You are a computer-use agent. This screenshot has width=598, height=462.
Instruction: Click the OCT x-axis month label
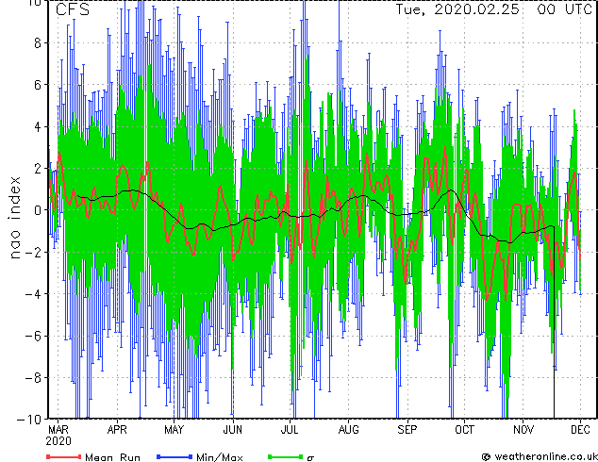(464, 430)
